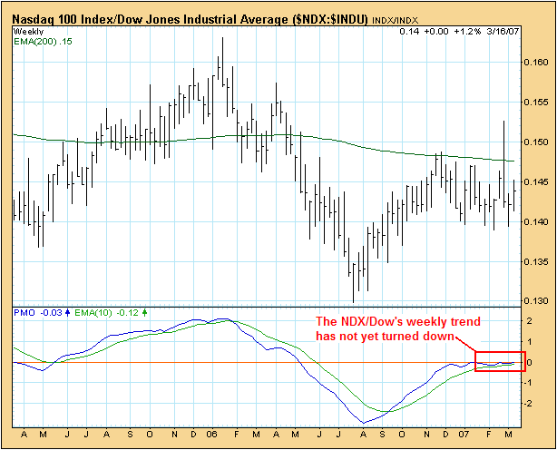Screen dimensions: 557x450
Task: Click the red highlight box on PMO panel
Action: [x=499, y=361]
